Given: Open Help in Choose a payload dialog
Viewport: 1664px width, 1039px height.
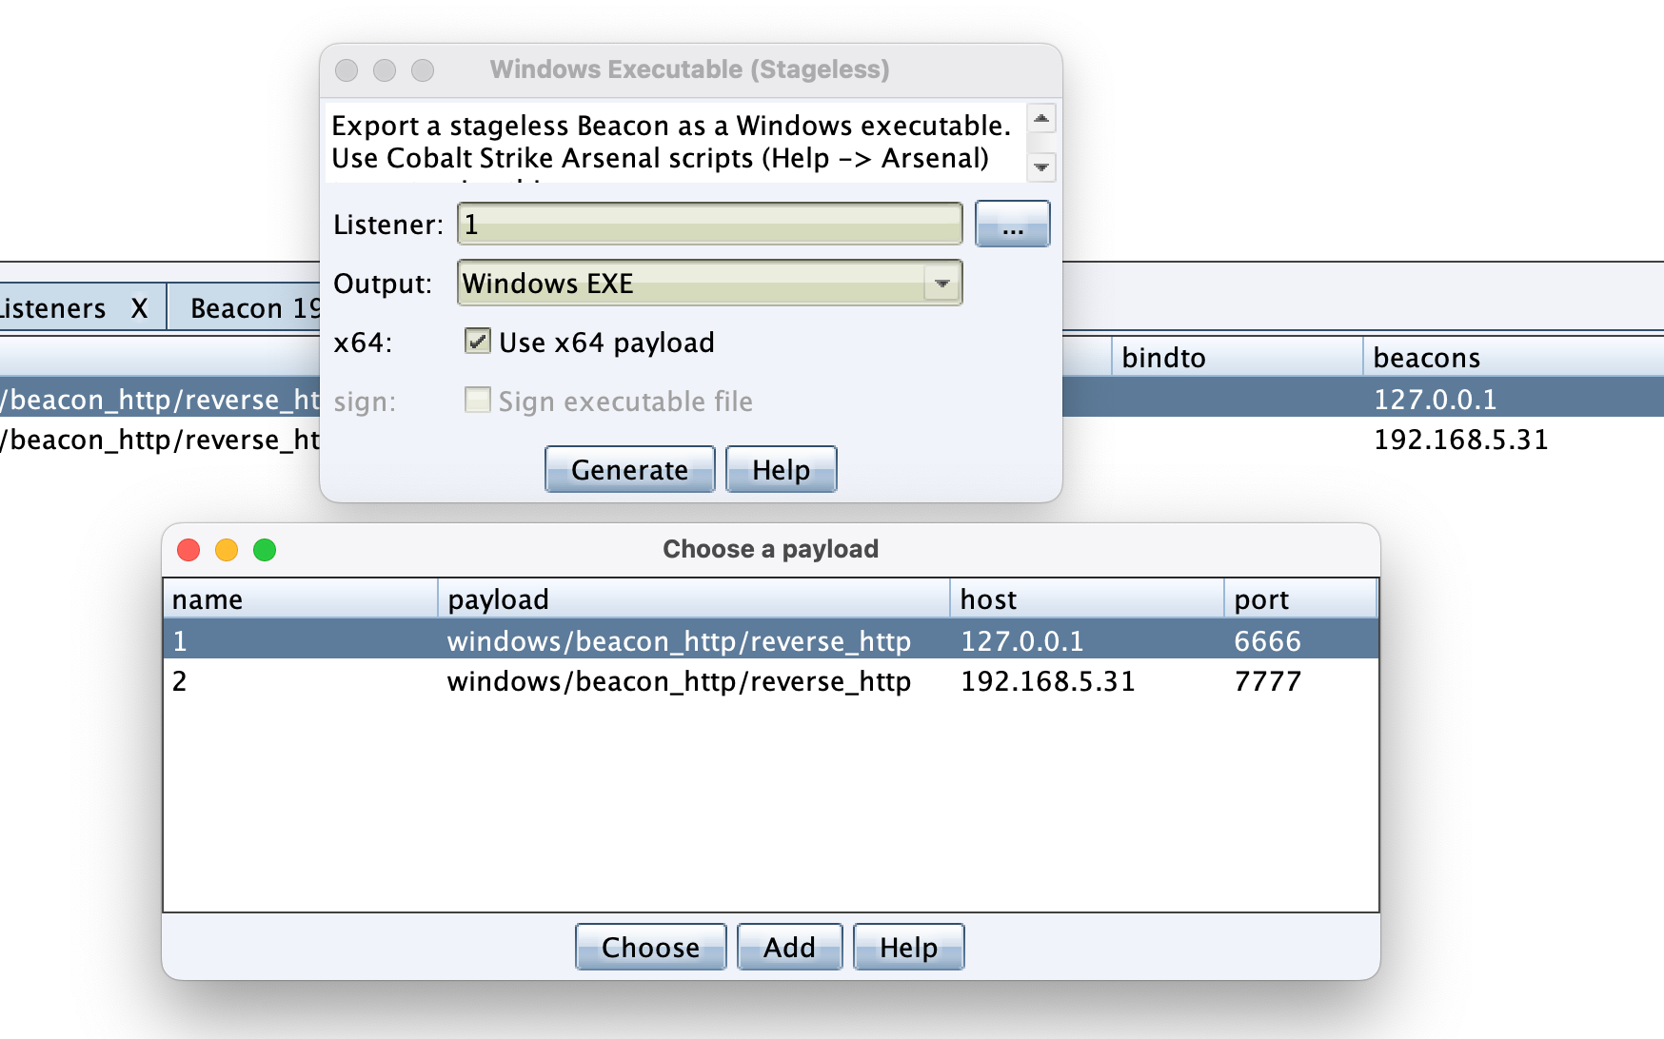Looking at the screenshot, I should (x=908, y=948).
